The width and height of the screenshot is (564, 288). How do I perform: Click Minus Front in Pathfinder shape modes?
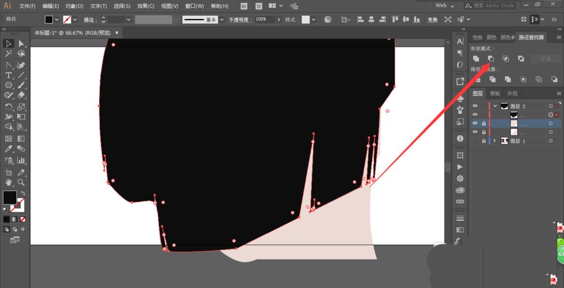click(x=491, y=59)
